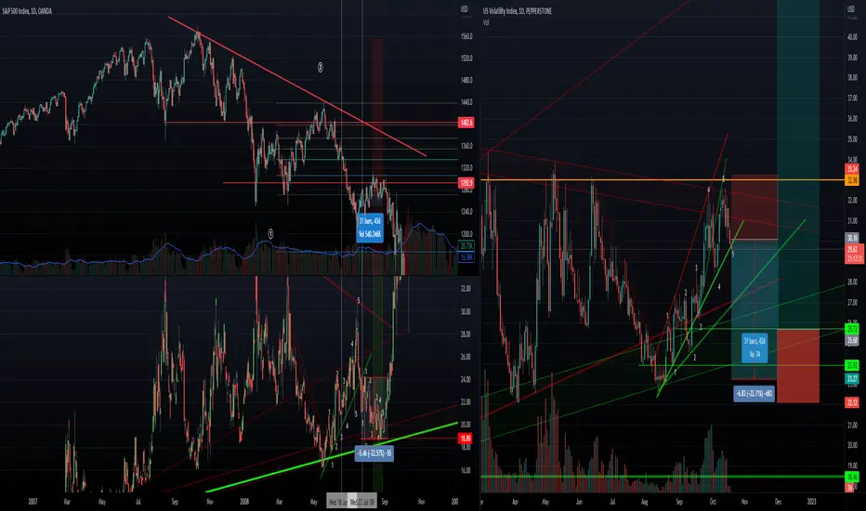Viewport: 866px width, 511px height.
Task: Select the red 18.80 price label
Action: [465, 439]
